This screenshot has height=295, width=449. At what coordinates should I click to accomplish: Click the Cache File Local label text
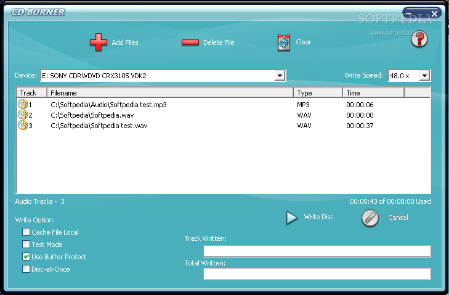tap(55, 232)
